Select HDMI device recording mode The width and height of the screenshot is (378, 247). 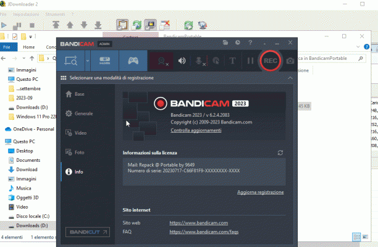[x=104, y=61]
